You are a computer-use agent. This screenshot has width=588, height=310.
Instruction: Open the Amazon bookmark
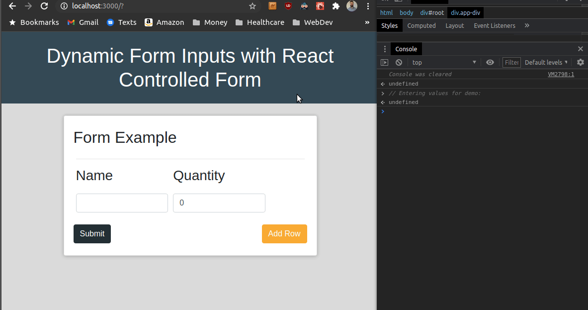(164, 22)
